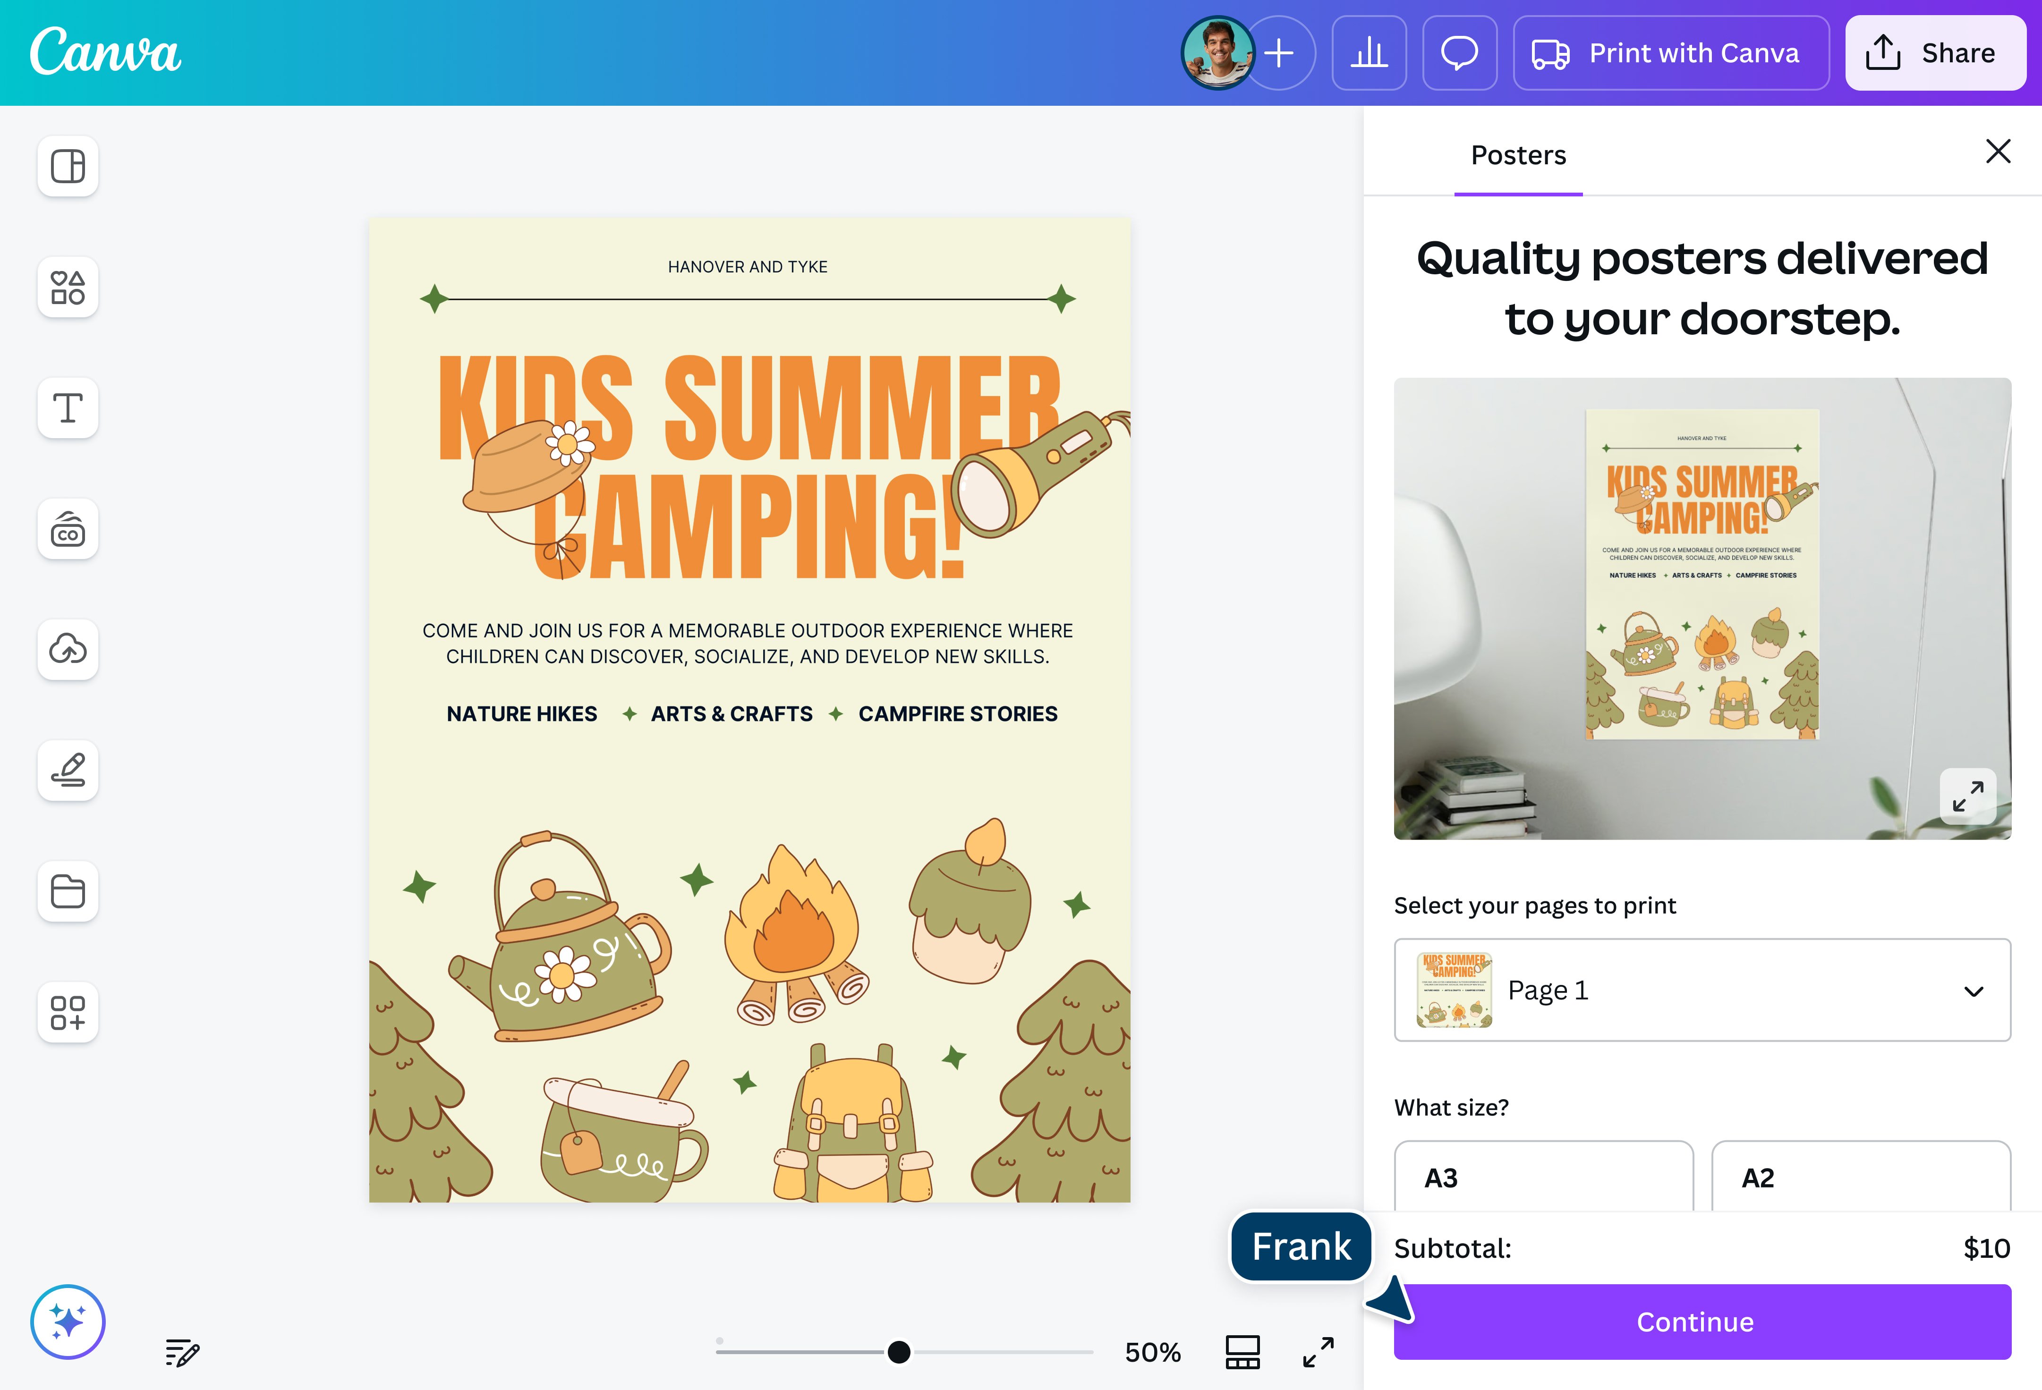Click the Print with Canva button

pos(1671,53)
